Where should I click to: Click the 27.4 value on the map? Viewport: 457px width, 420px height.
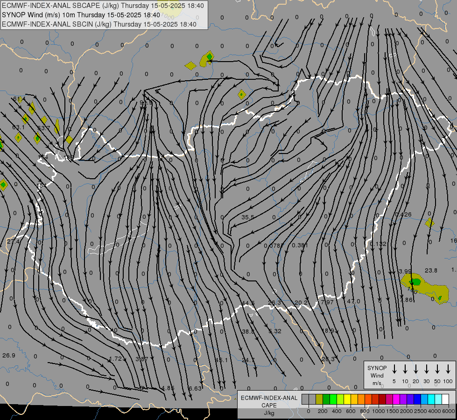tap(14, 242)
